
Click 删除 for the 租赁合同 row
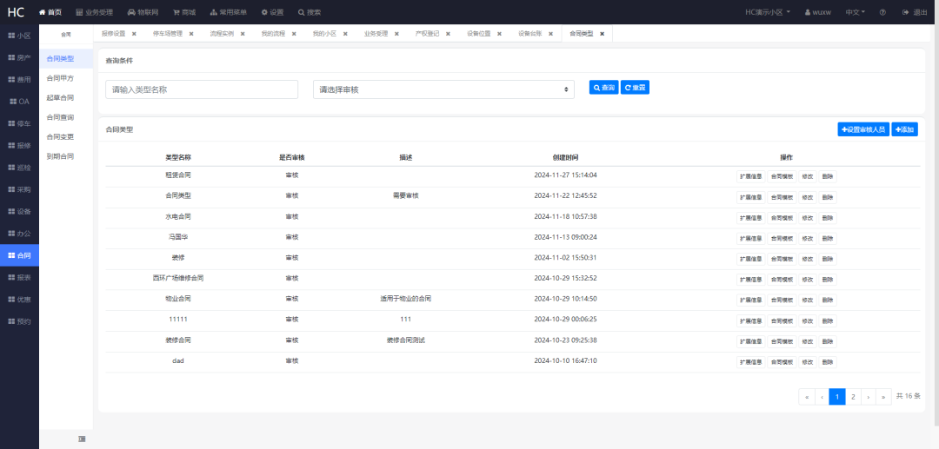[x=827, y=176]
